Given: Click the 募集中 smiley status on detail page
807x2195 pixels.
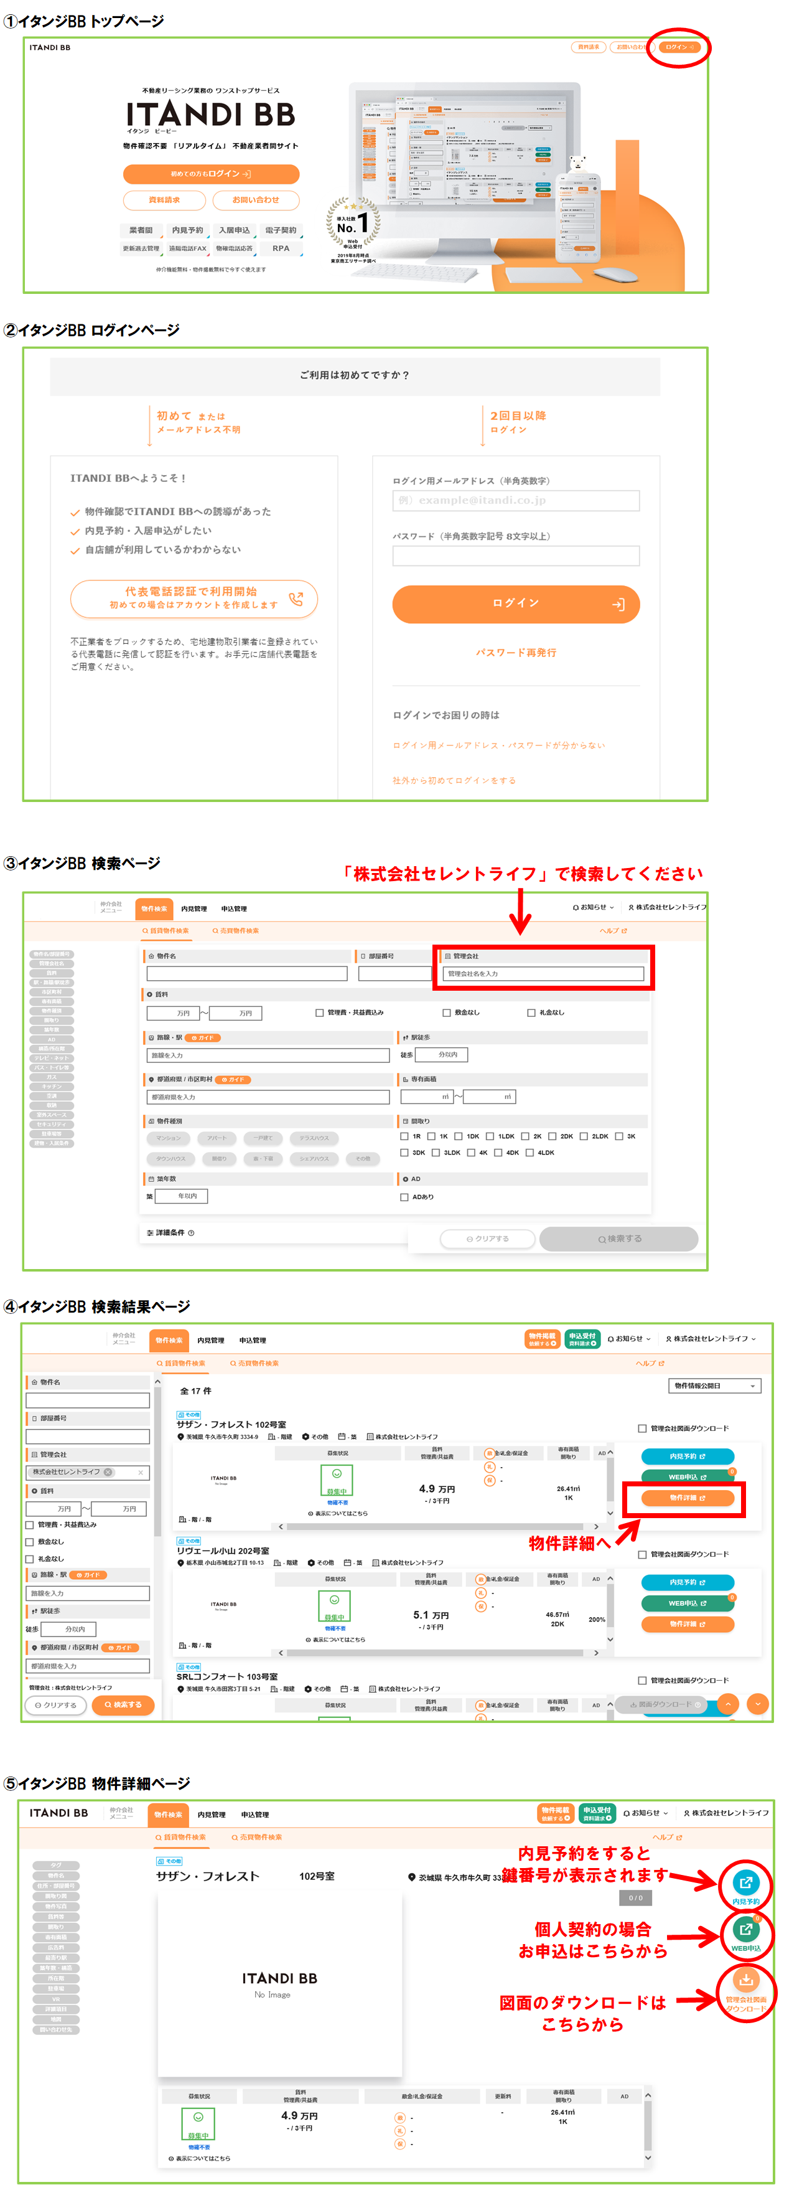Looking at the screenshot, I should pos(198,2123).
